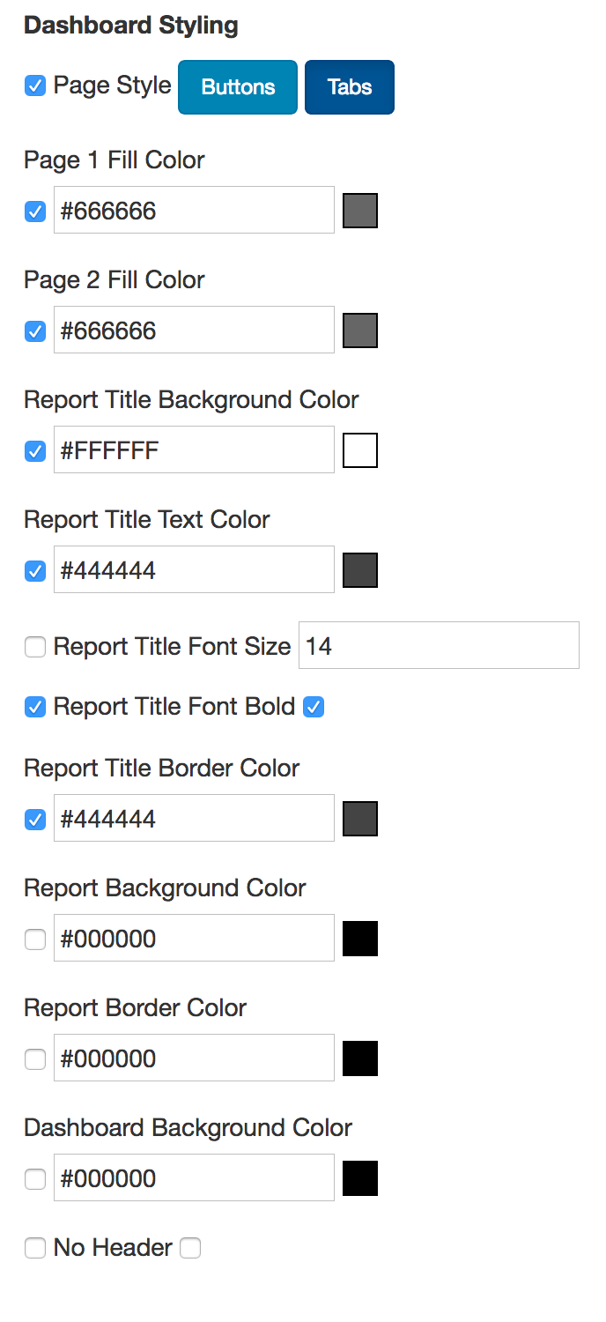Toggle the Report Title Background Color checkbox
606x1322 pixels.
point(34,450)
